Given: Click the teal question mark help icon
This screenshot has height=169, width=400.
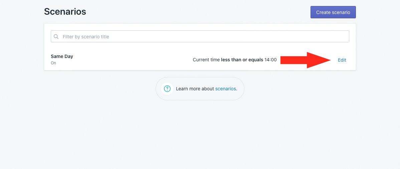Looking at the screenshot, I should [x=167, y=89].
